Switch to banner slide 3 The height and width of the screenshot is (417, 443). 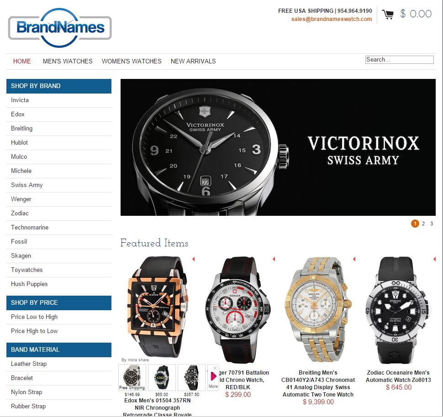point(432,224)
